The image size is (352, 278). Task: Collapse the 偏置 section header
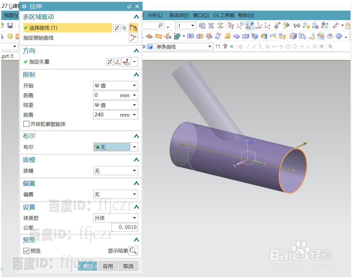click(x=136, y=183)
